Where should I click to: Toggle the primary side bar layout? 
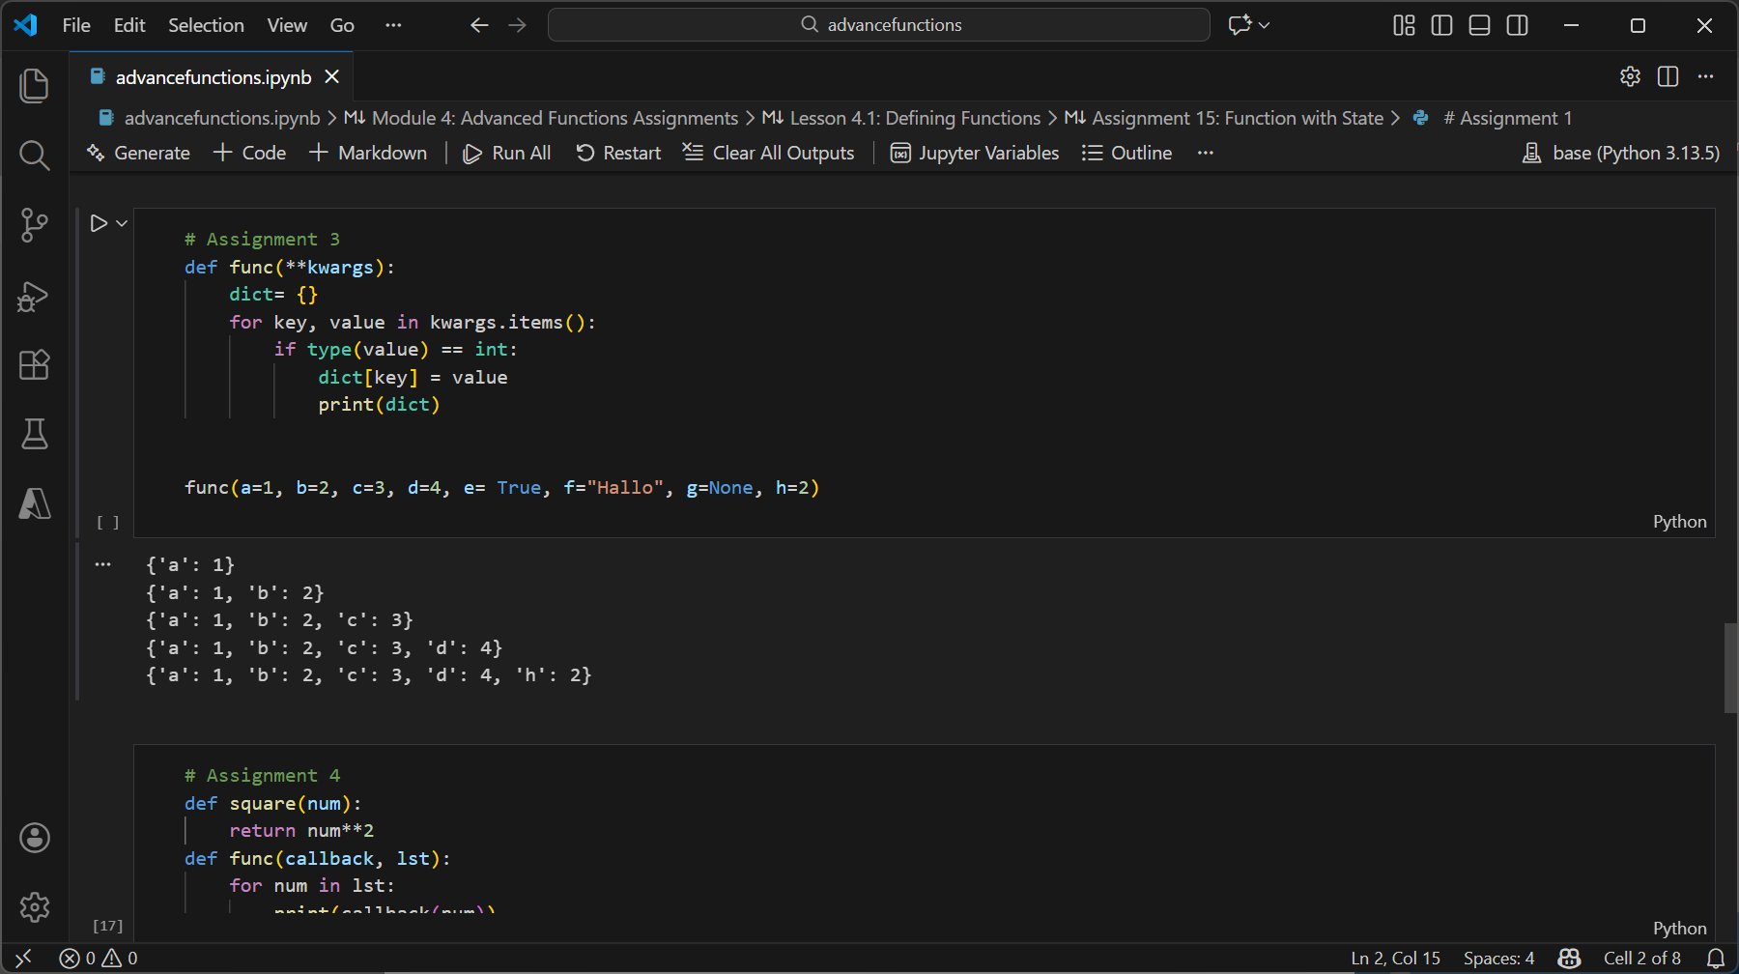(x=1441, y=25)
